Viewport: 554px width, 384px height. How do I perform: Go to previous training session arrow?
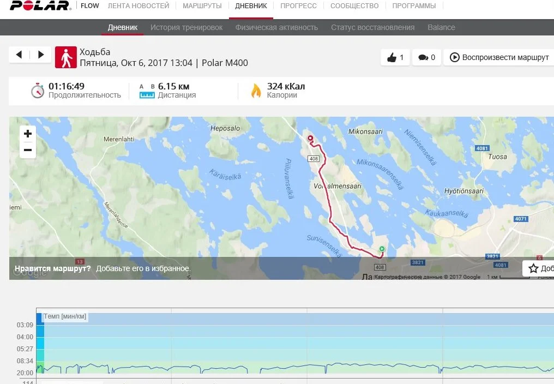coord(19,55)
